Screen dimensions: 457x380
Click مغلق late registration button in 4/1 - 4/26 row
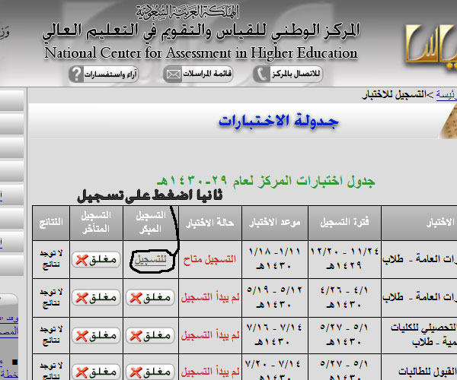click(x=96, y=297)
